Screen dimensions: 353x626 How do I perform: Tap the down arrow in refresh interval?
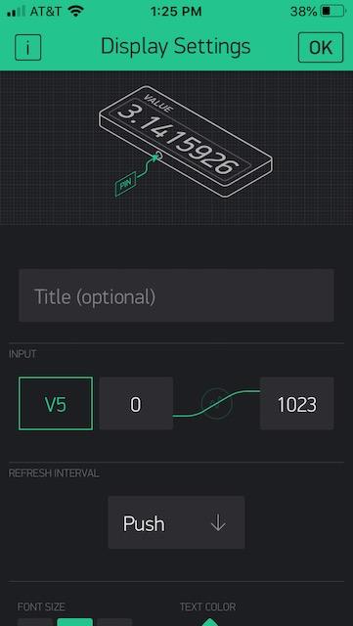coord(218,523)
